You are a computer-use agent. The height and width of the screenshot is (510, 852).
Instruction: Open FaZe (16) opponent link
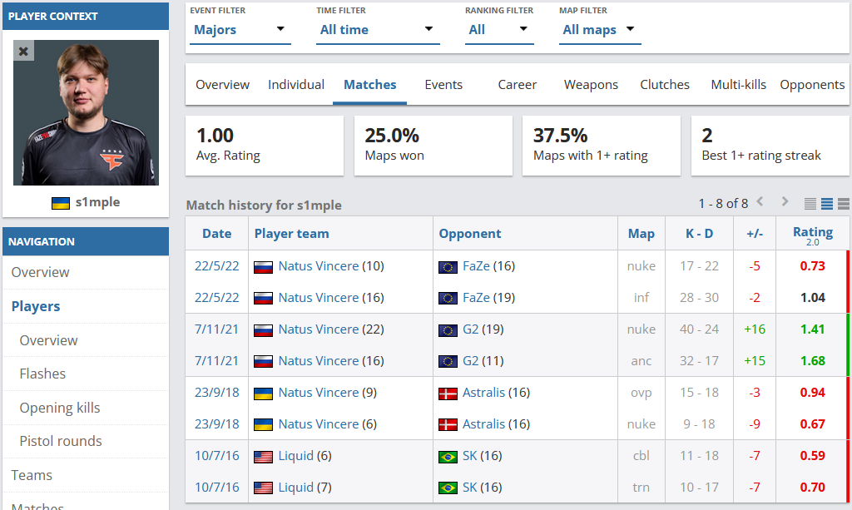[x=476, y=266]
